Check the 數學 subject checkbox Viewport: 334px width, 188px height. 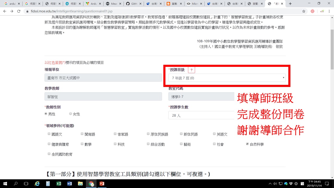tap(82, 144)
